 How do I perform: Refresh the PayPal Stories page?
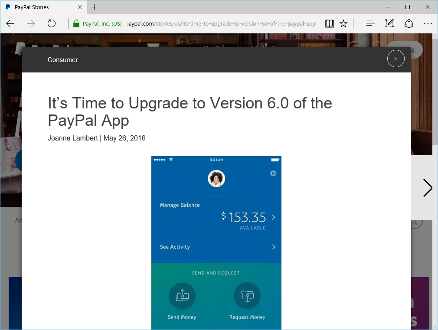[52, 23]
